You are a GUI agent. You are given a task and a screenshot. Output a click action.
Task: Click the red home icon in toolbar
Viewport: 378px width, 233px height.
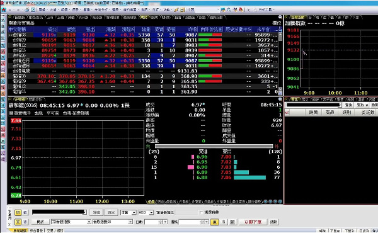(x=4, y=10)
